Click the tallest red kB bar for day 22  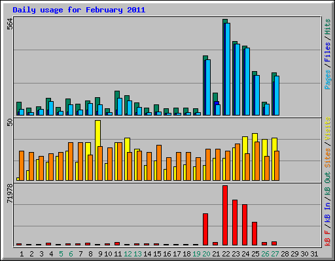coord(225,215)
